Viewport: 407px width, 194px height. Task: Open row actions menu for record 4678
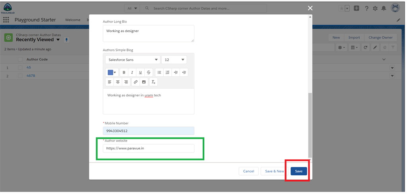pos(392,76)
